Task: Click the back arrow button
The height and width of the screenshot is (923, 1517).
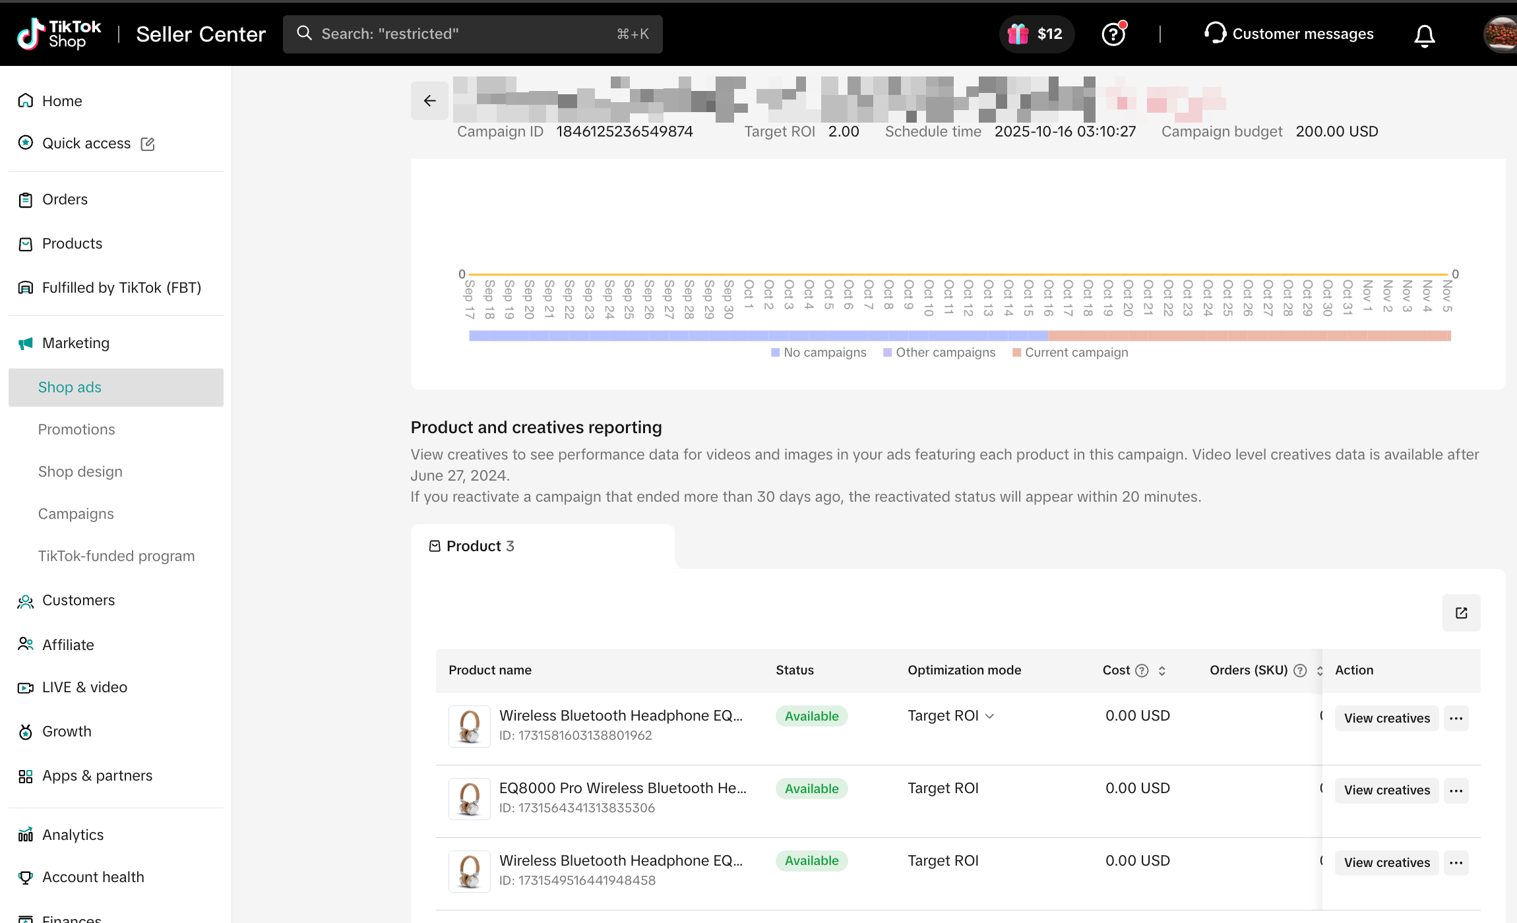Action: 429,101
